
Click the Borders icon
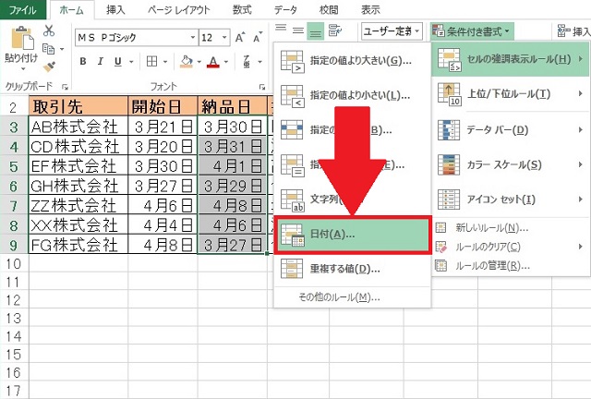[x=151, y=62]
